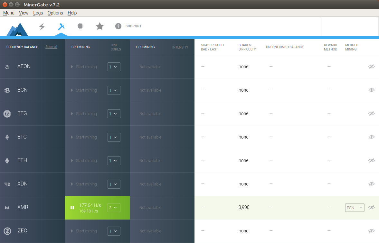The image size is (379, 243).
Task: Open FCN merged mining dropdown
Action: 355,208
